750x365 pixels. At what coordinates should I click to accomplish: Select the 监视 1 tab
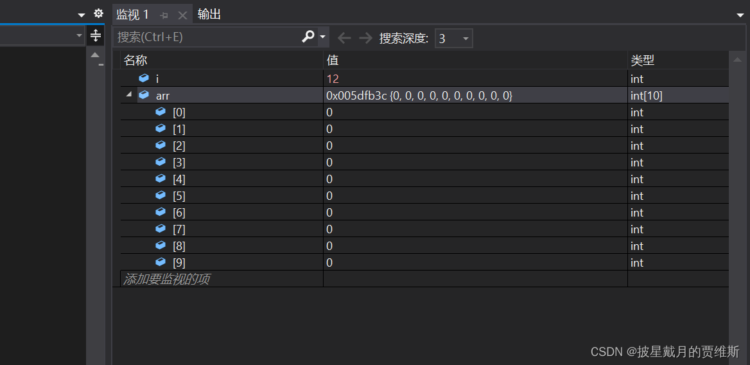click(x=132, y=14)
